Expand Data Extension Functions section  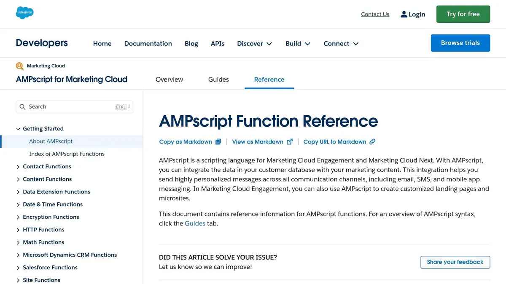[18, 192]
